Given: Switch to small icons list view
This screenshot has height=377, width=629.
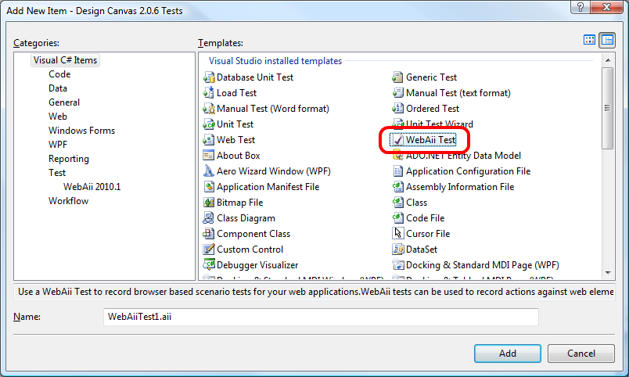Looking at the screenshot, I should click(607, 40).
